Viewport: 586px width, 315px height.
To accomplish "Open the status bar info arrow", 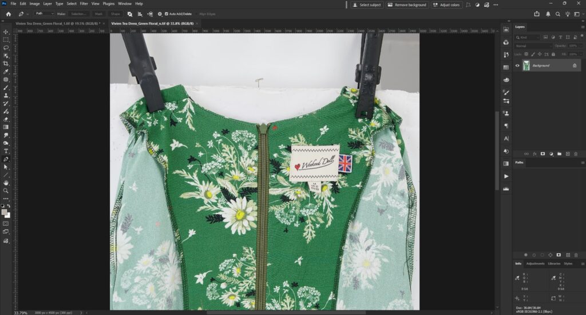I will 81,313.
